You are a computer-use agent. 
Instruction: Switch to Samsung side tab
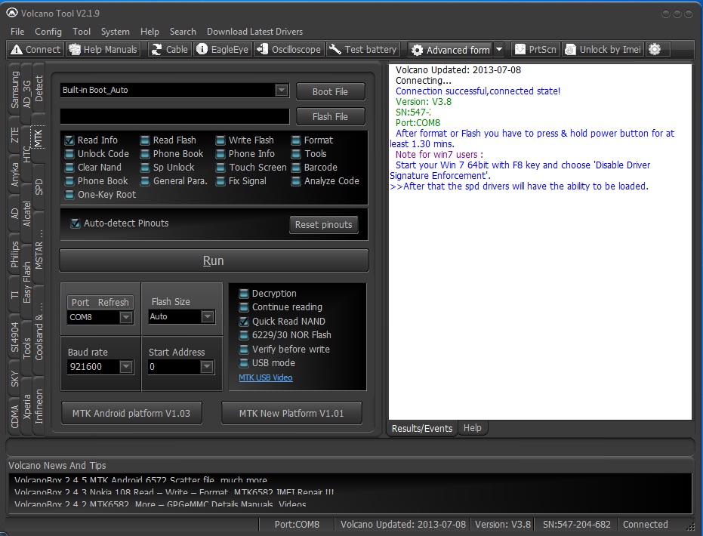point(15,90)
